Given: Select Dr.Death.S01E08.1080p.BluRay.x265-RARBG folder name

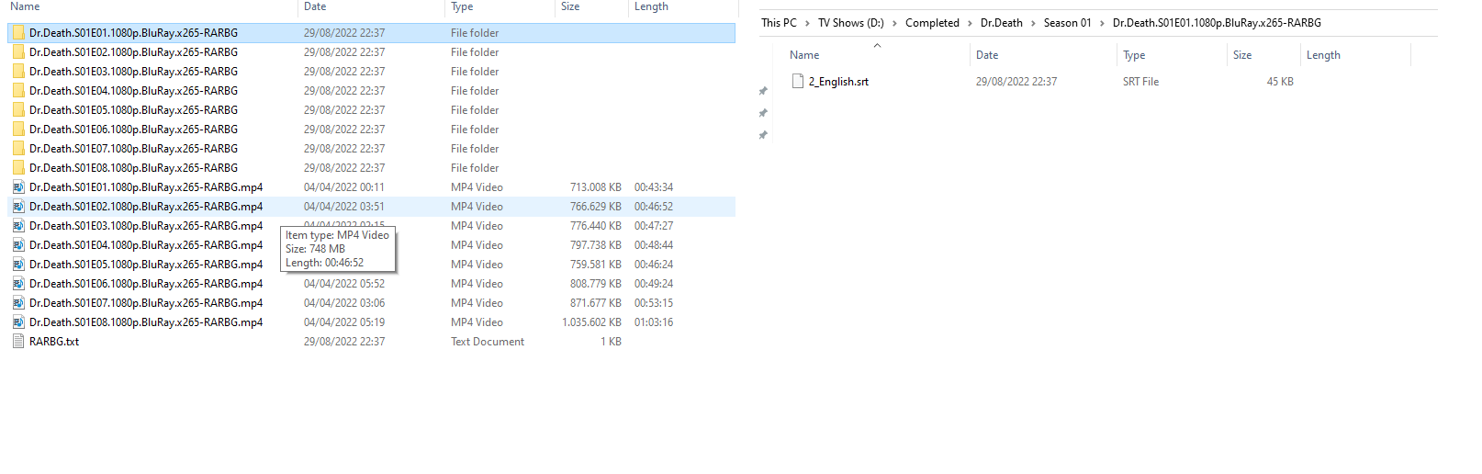Looking at the screenshot, I should [133, 168].
